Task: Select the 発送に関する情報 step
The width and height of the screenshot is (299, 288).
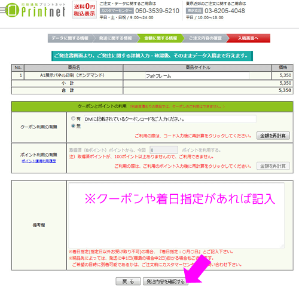Action: point(115,38)
